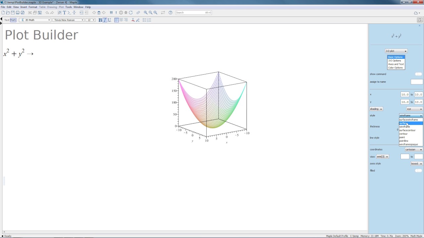
Task: Click the Zoom out magnifier icon
Action: pos(150,13)
